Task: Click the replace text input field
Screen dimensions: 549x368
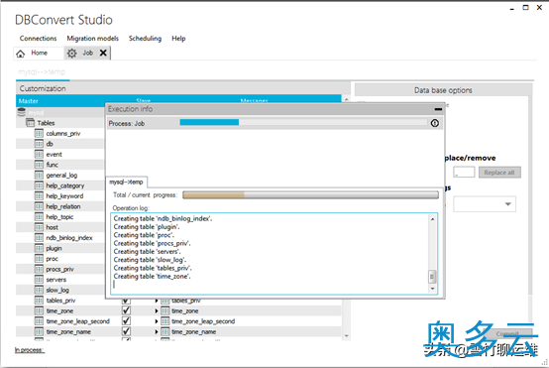Action: pyautogui.click(x=464, y=172)
